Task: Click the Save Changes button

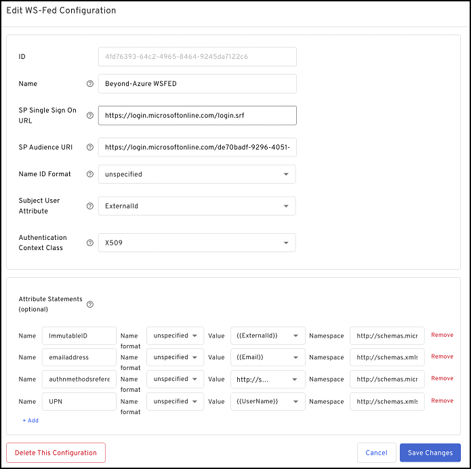Action: 430,453
